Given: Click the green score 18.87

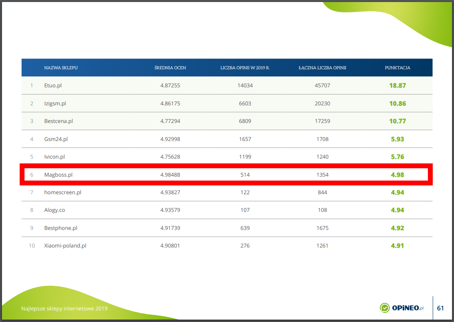Looking at the screenshot, I should (x=397, y=86).
